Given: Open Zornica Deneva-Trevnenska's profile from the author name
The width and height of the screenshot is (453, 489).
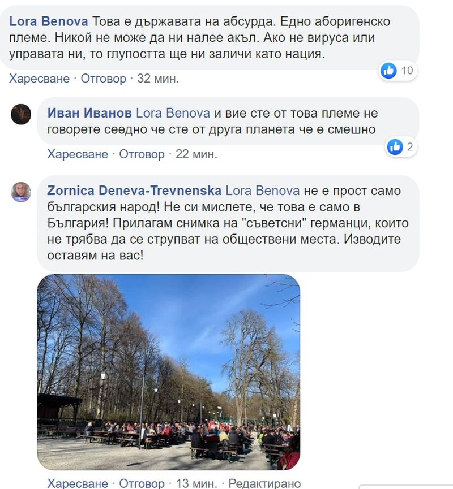Looking at the screenshot, I should point(134,191).
